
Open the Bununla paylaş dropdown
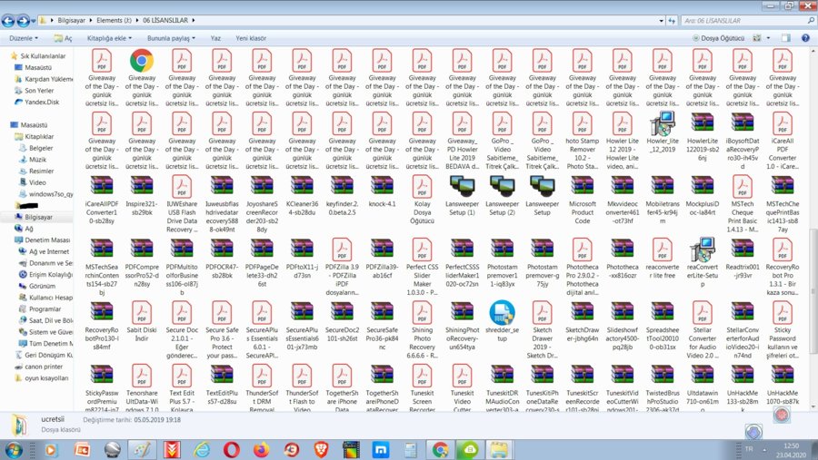(171, 38)
